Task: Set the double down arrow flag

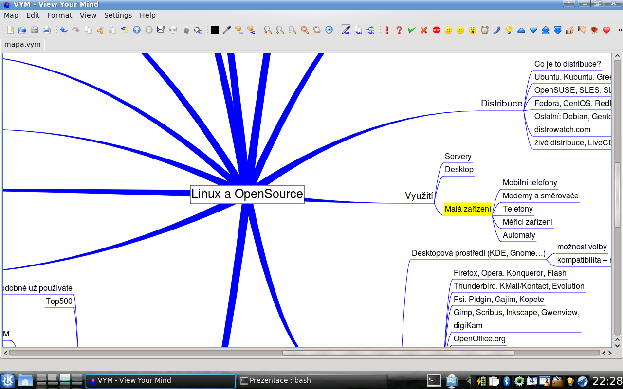Action: click(x=558, y=30)
